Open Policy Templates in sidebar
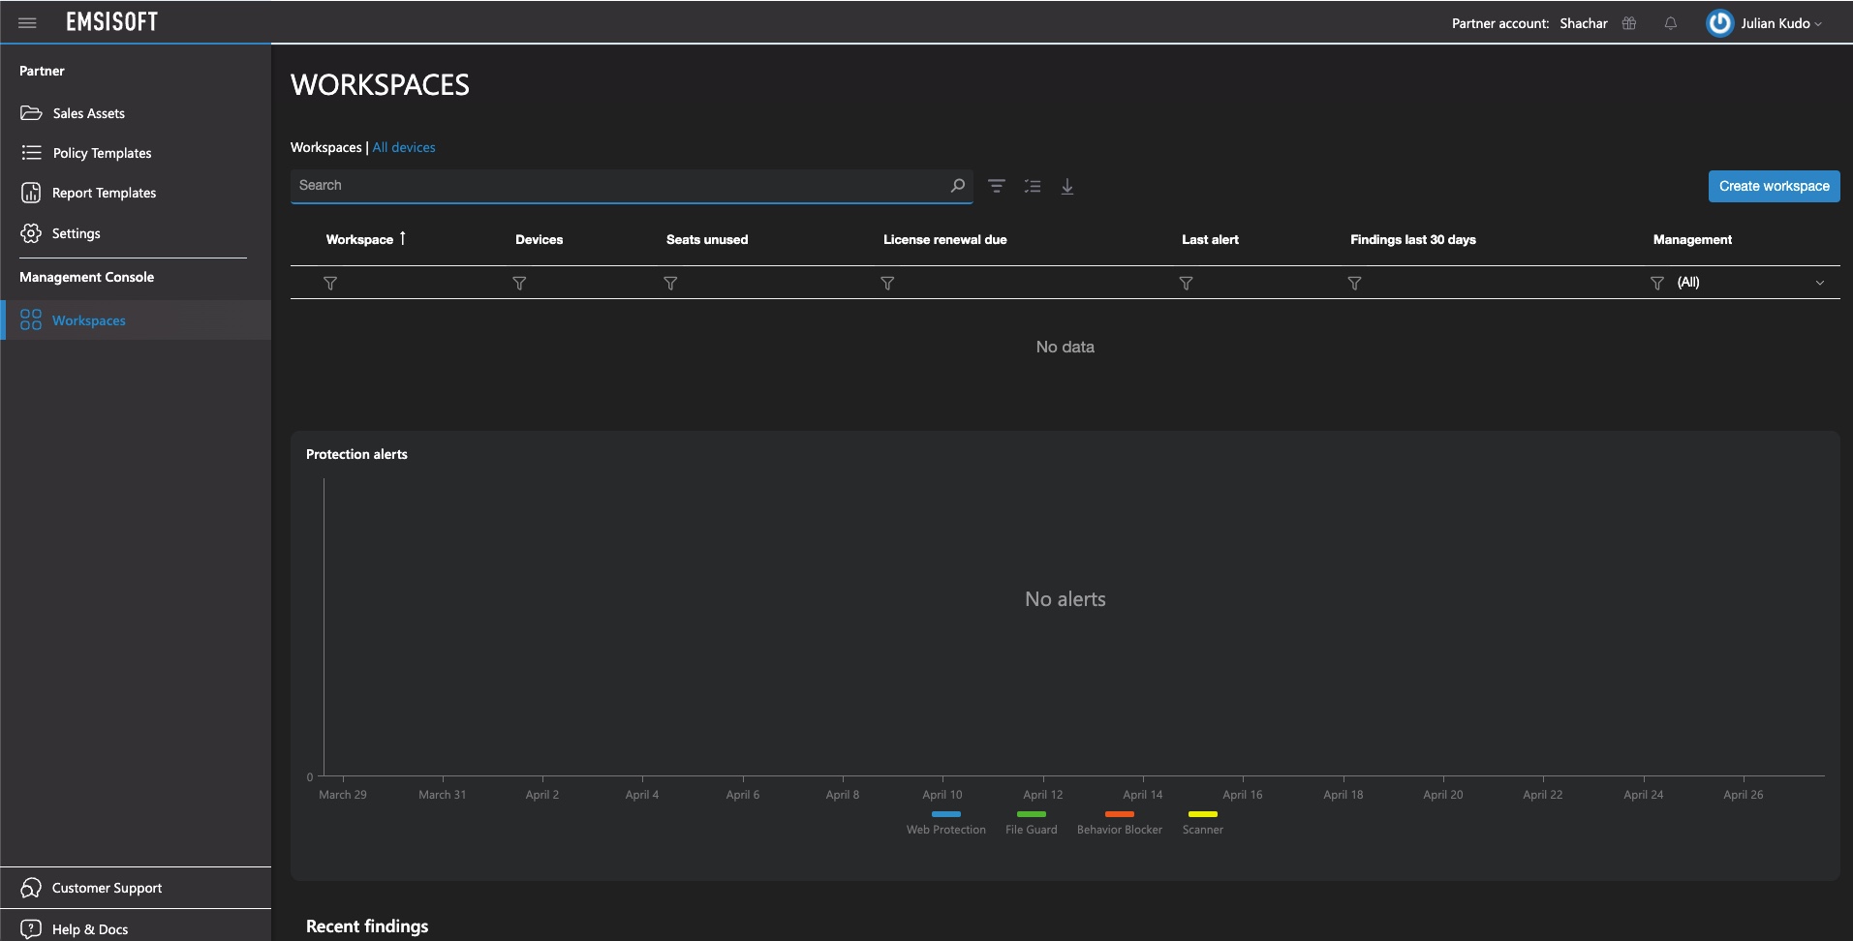This screenshot has width=1853, height=941. pos(102,153)
